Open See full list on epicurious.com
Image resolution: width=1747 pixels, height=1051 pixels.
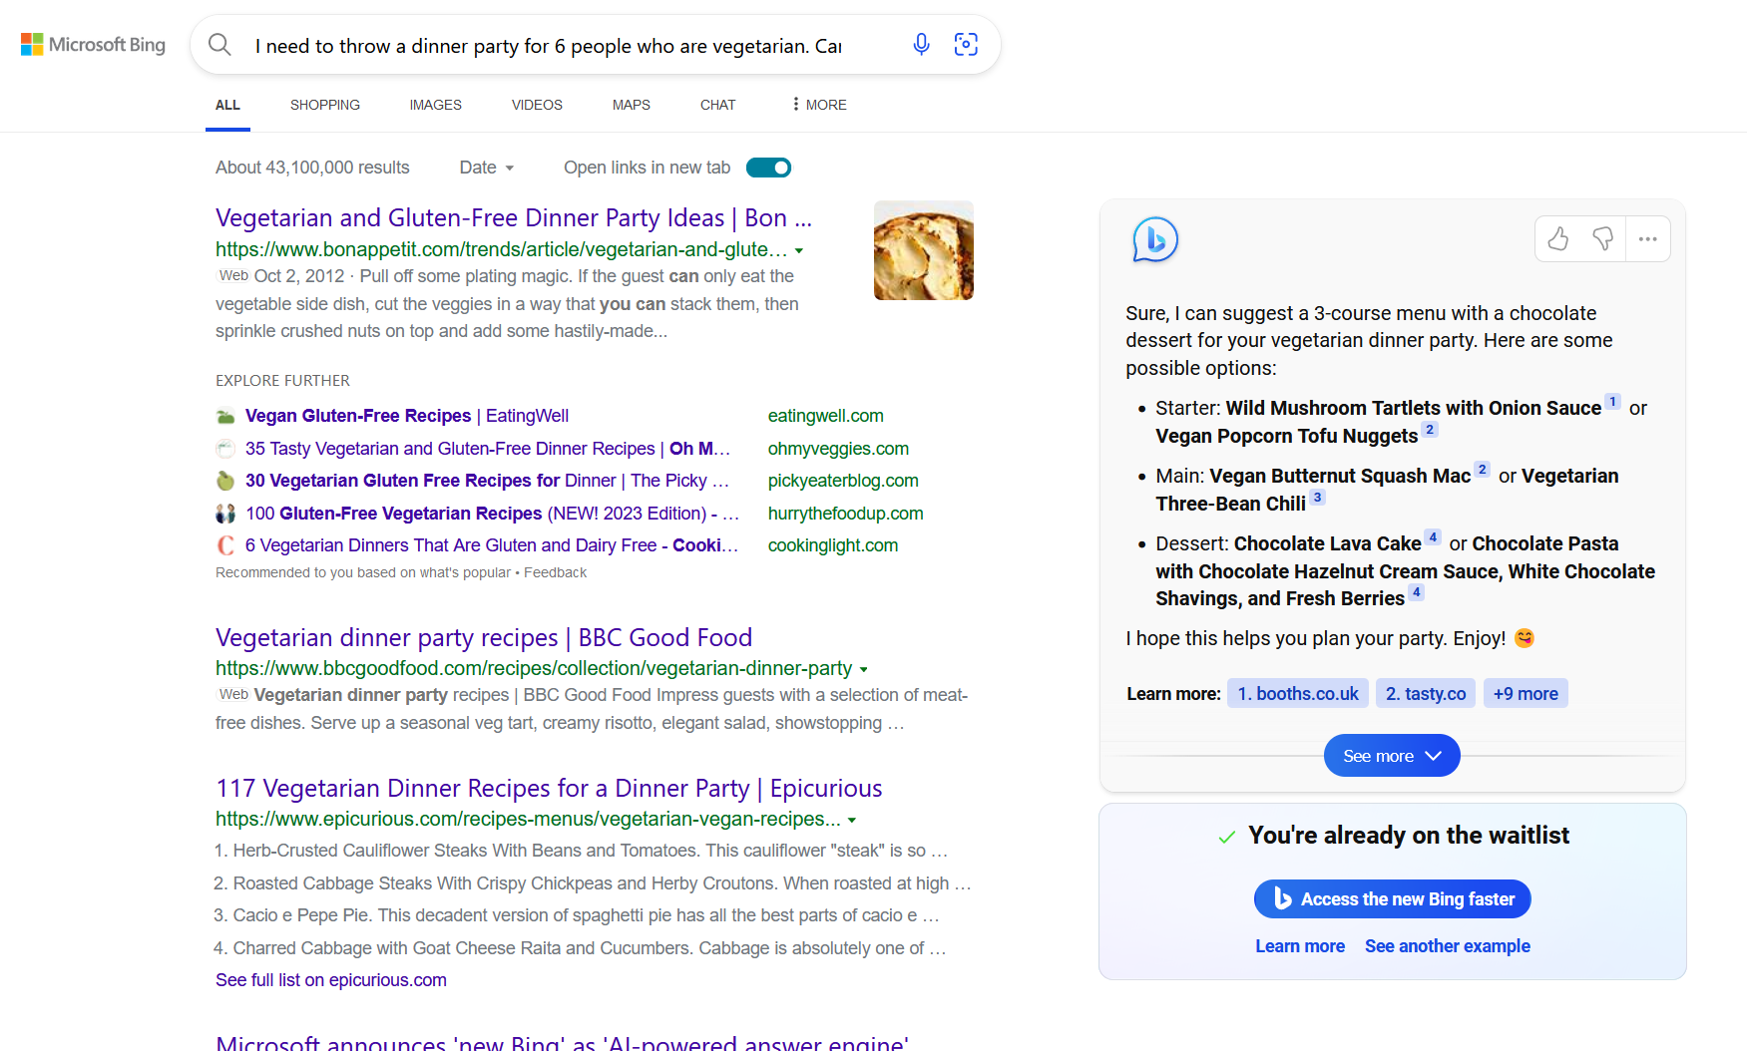pos(331,980)
